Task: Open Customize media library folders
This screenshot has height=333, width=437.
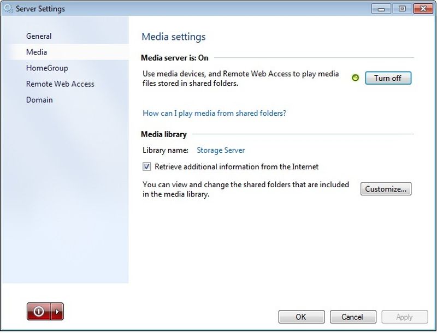Action: tap(386, 189)
